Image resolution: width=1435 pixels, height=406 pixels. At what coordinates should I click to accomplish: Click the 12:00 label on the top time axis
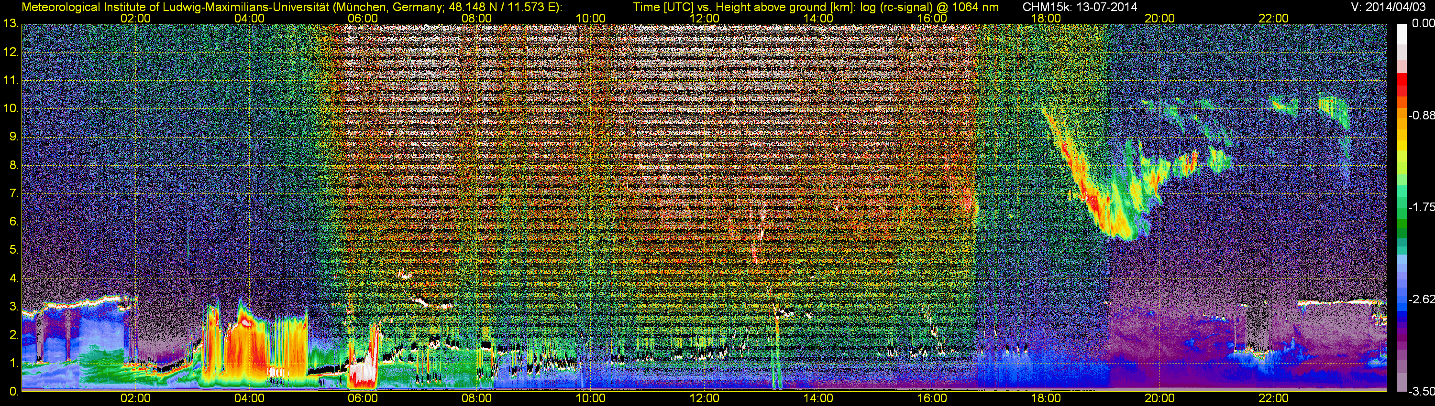tap(705, 18)
